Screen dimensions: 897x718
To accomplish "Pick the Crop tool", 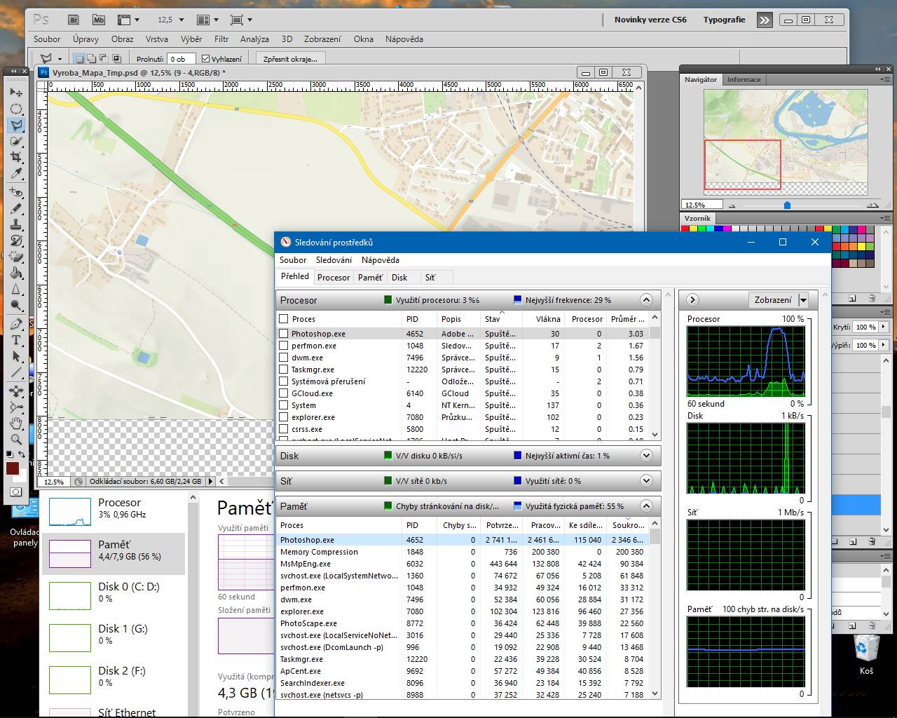I will coord(15,158).
